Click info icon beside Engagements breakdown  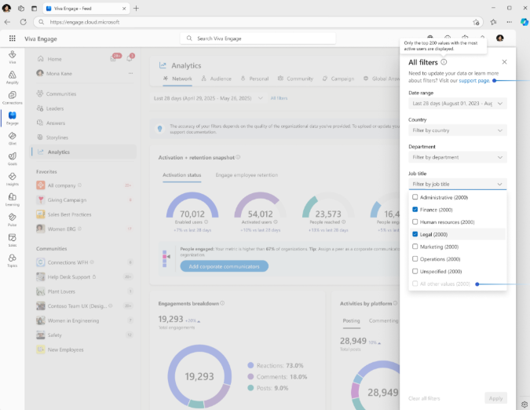coord(222,303)
